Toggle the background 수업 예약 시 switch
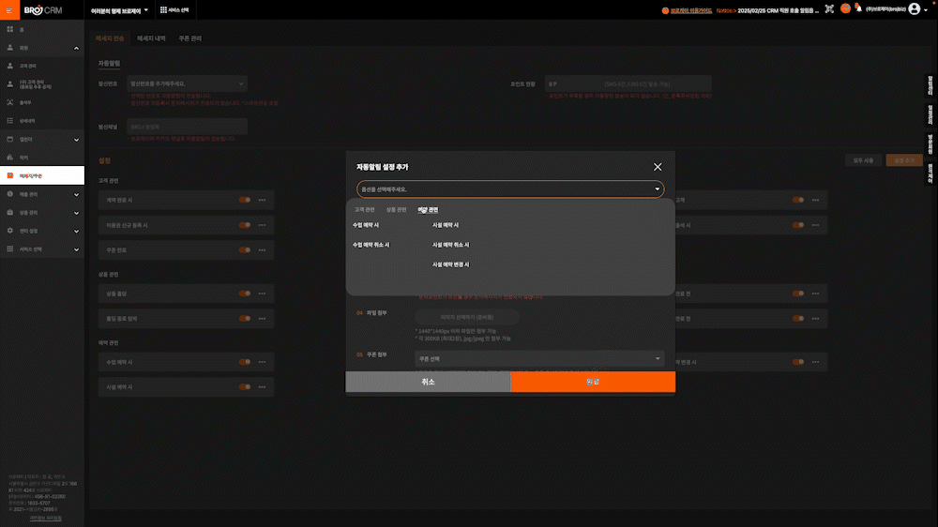This screenshot has width=938, height=527. coord(245,362)
